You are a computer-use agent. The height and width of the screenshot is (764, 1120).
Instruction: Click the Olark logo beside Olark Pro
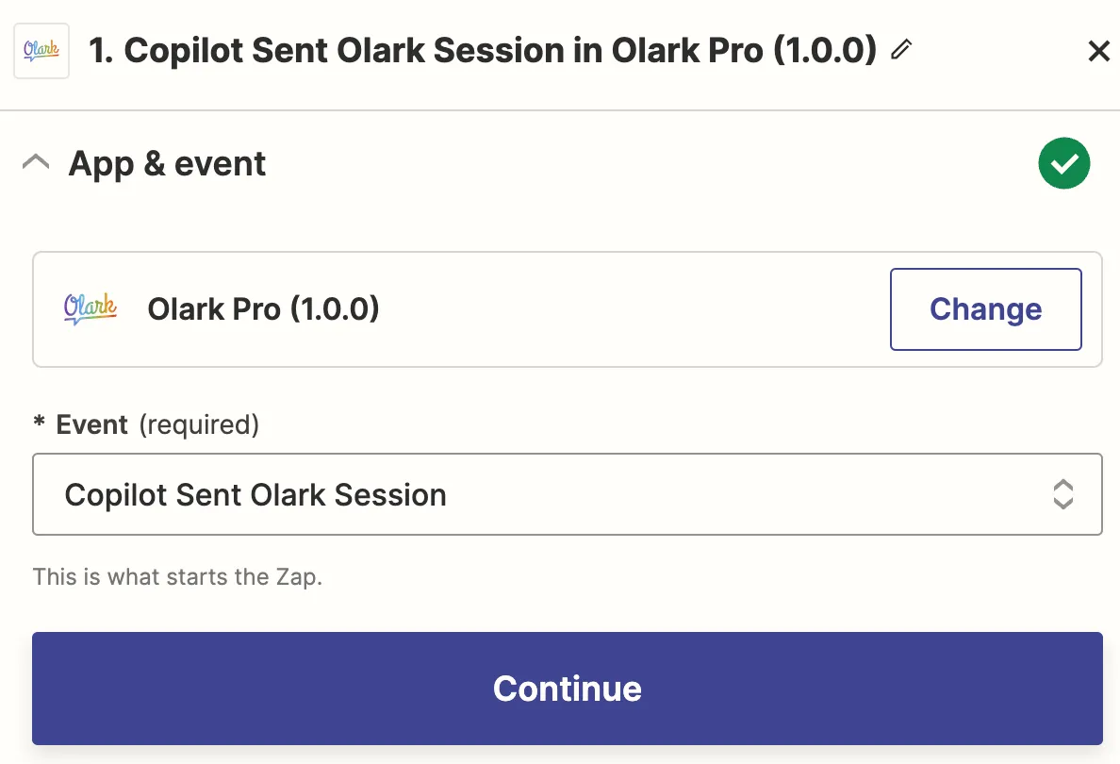coord(90,308)
